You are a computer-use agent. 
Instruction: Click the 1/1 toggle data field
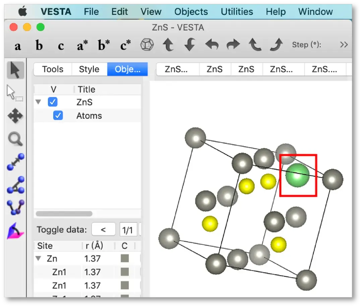128,230
